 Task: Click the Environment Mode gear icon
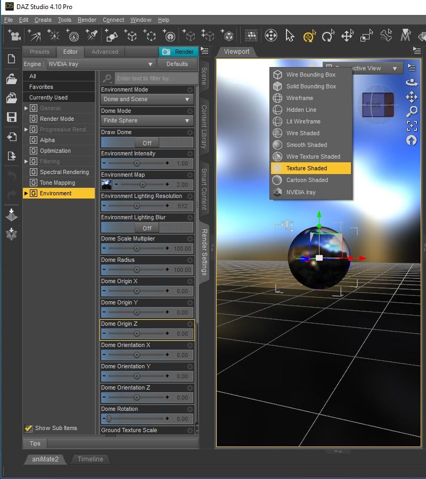click(x=190, y=90)
